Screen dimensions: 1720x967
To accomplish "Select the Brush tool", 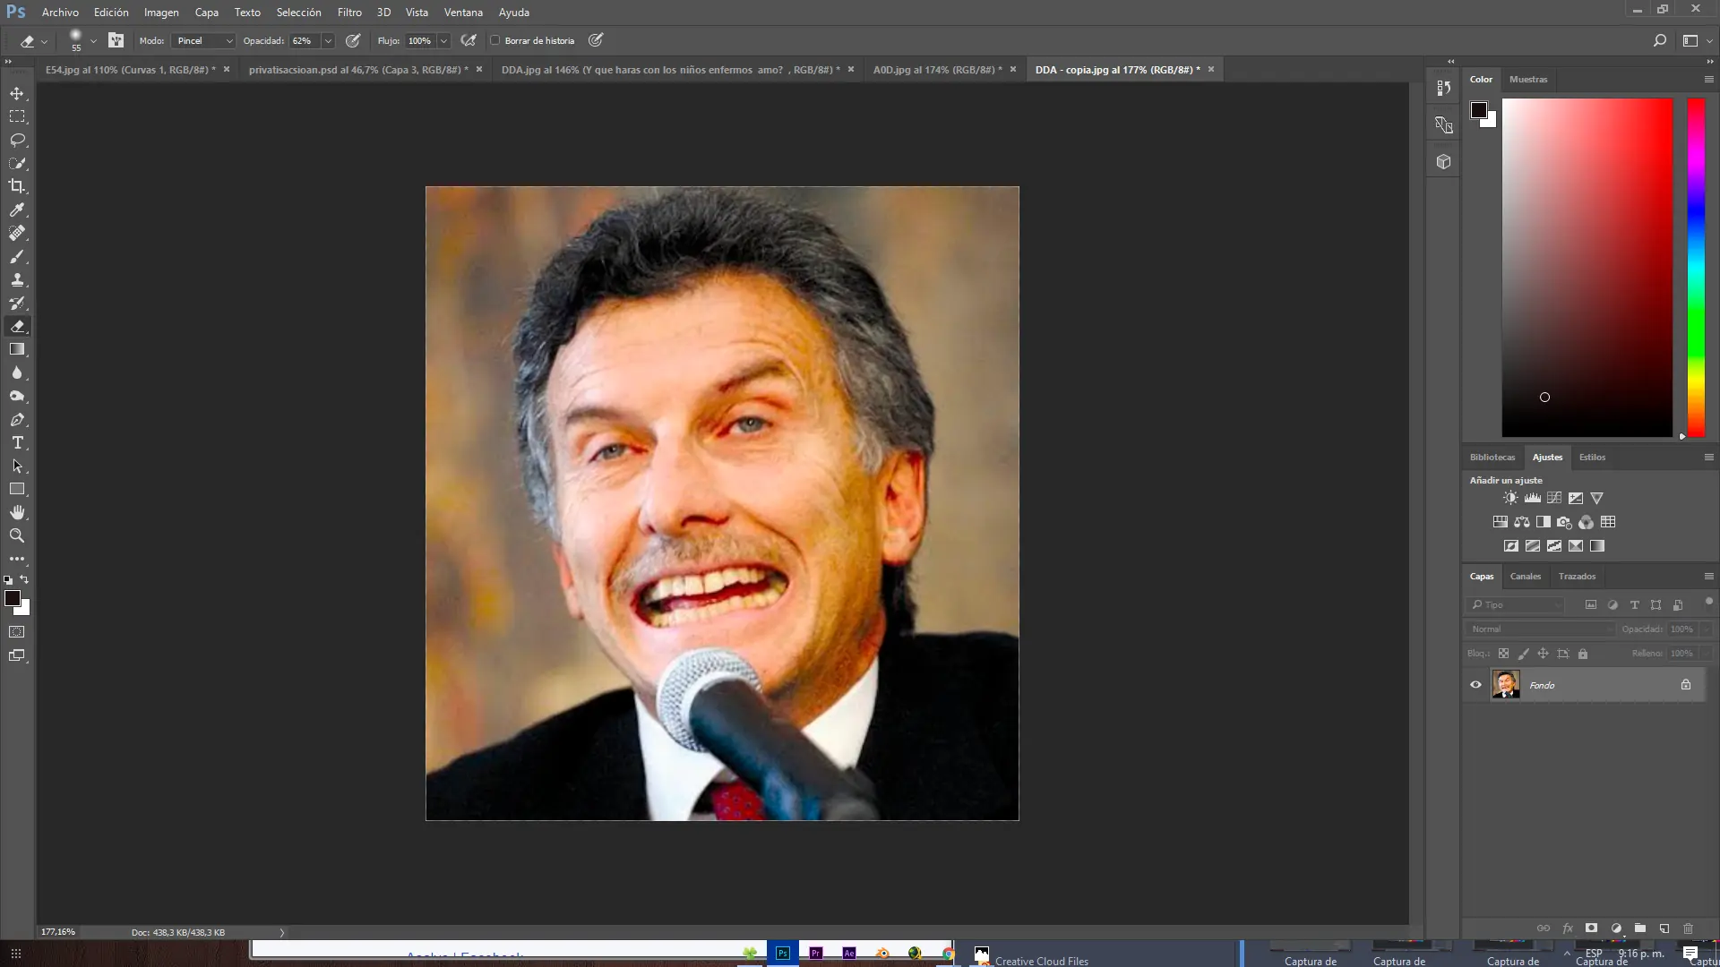I will click(17, 256).
